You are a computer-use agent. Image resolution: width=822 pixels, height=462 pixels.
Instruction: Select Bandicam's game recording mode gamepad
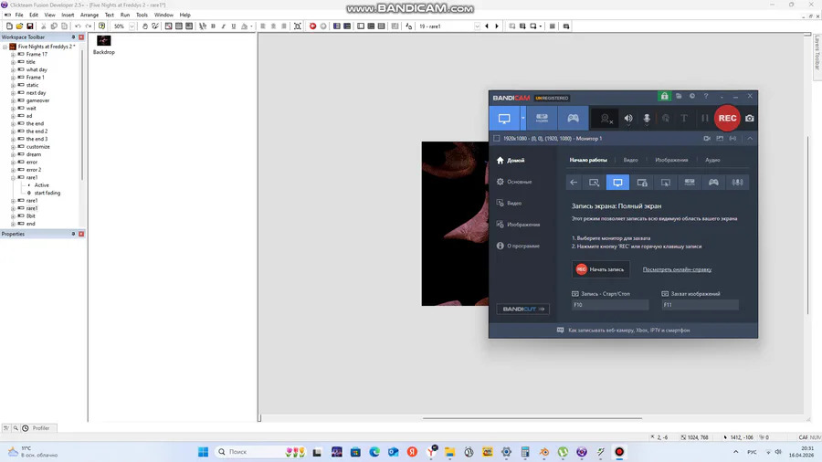(x=573, y=119)
